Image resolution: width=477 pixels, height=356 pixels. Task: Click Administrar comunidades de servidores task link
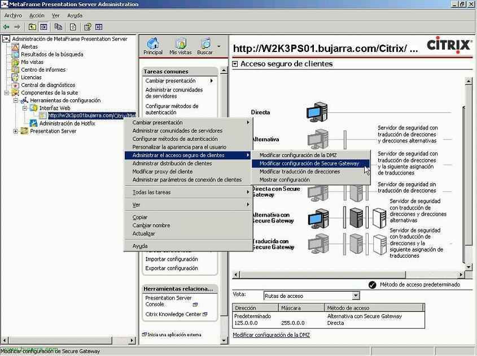point(174,93)
